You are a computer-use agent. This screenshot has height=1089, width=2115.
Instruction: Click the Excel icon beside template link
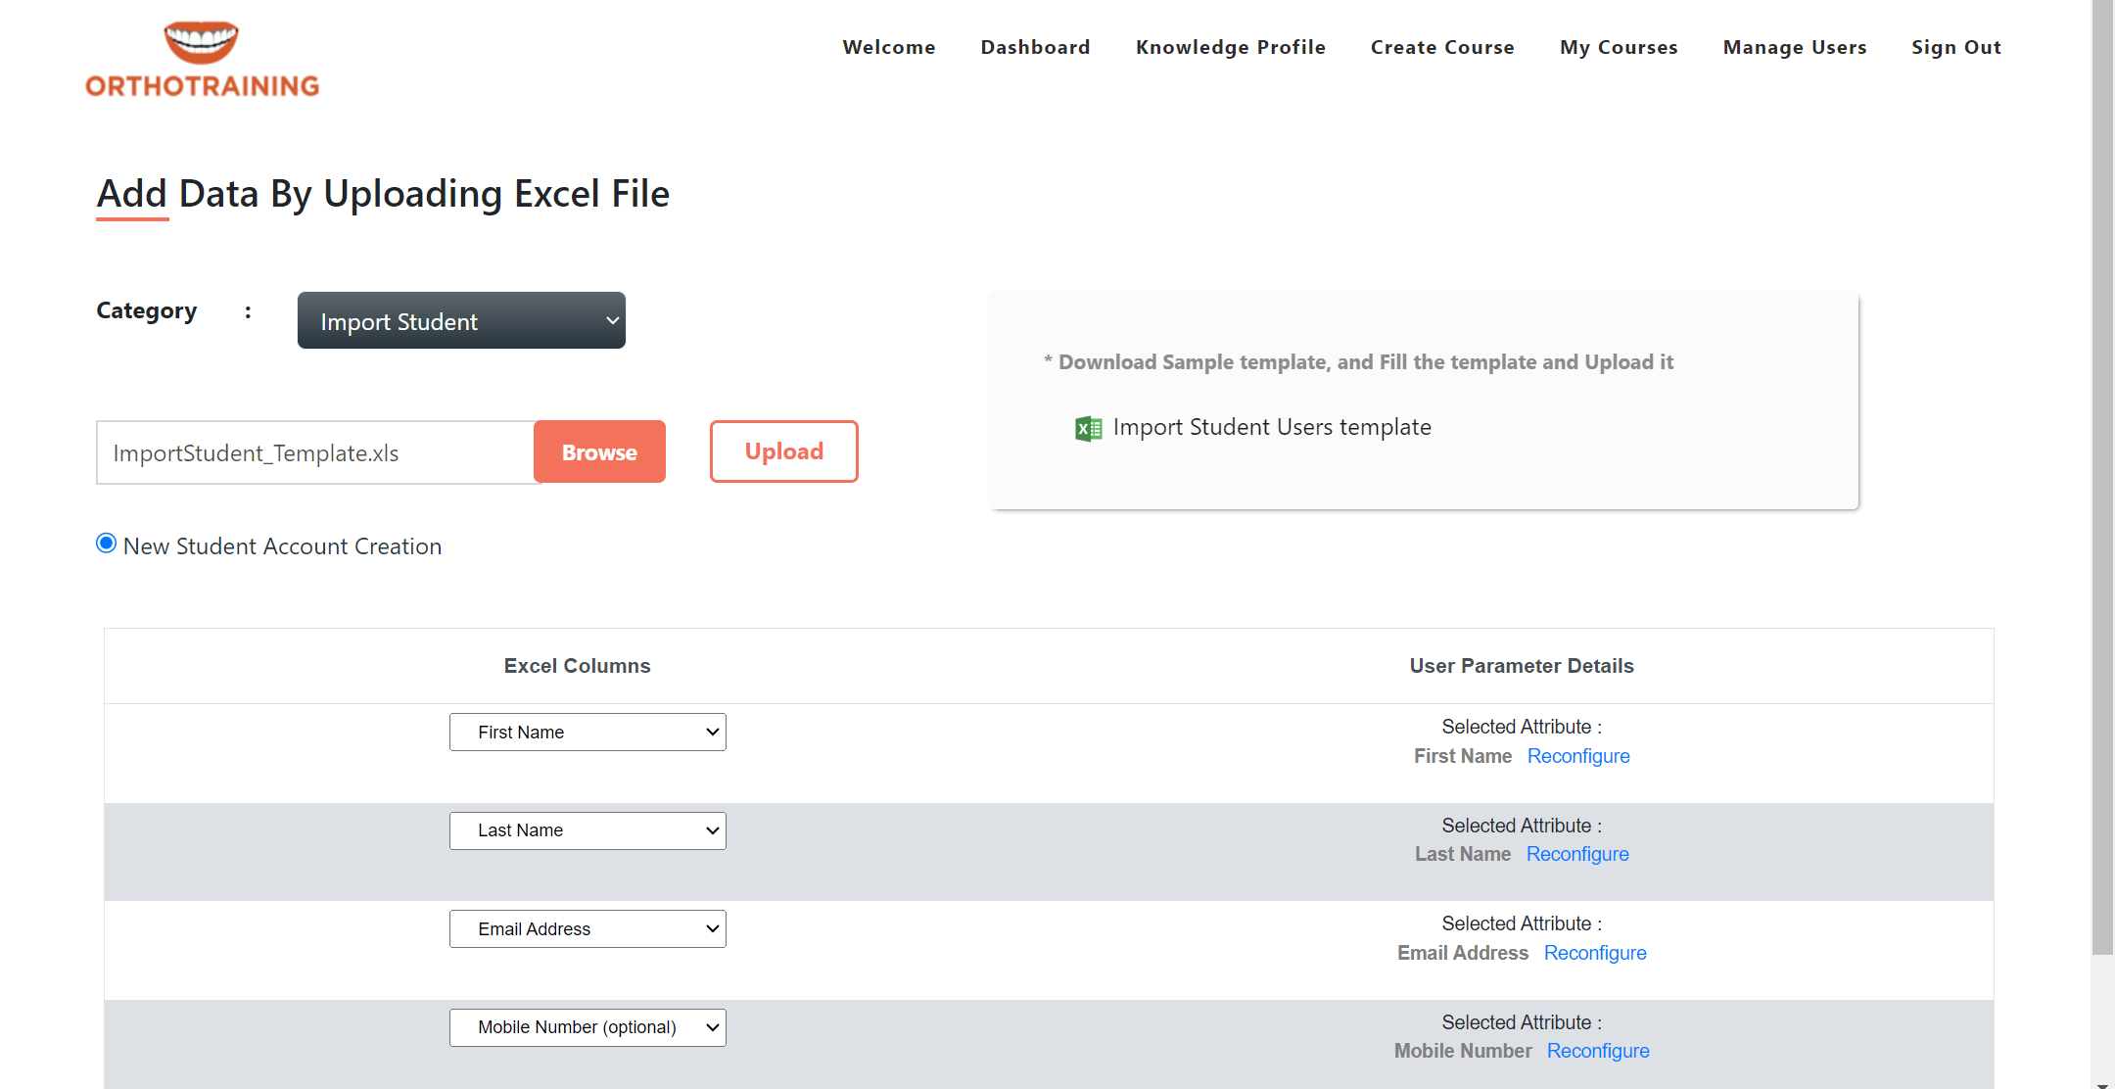click(1088, 428)
